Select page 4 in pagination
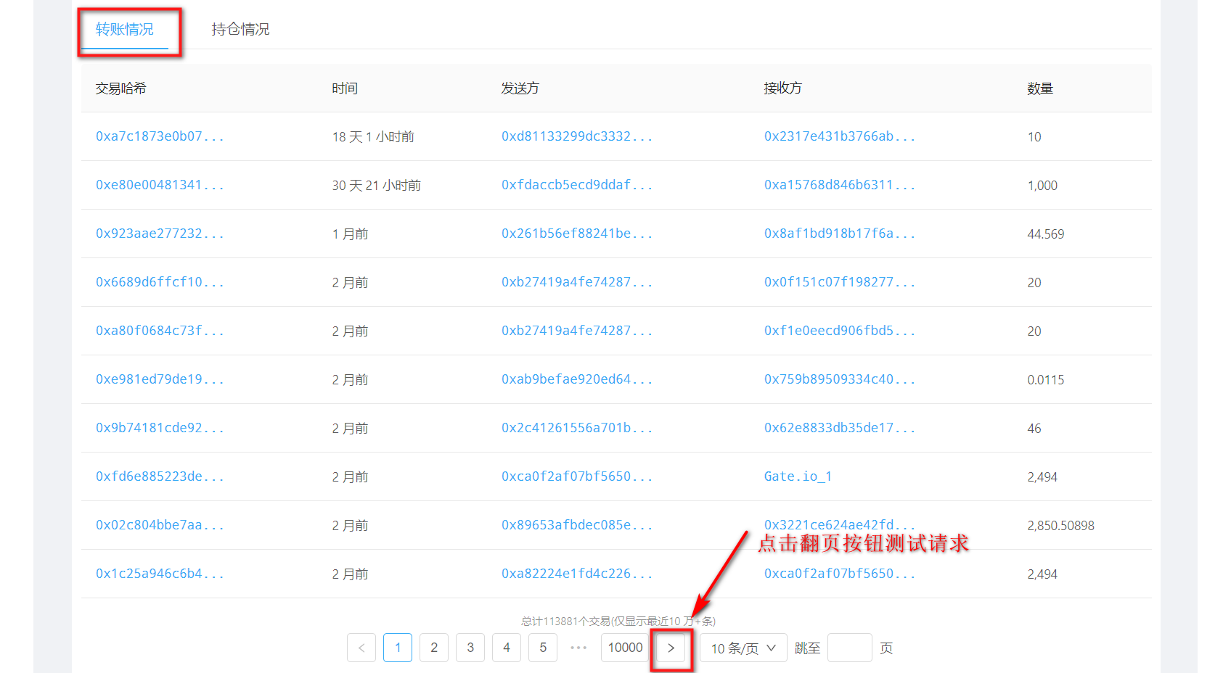 [507, 648]
